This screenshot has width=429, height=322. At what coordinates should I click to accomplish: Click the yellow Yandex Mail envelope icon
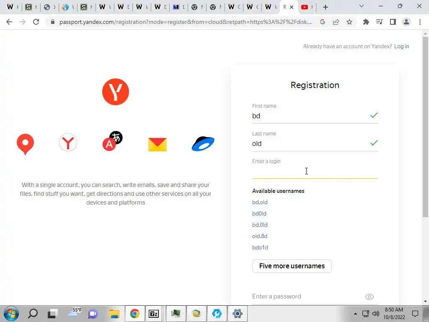pyautogui.click(x=158, y=145)
